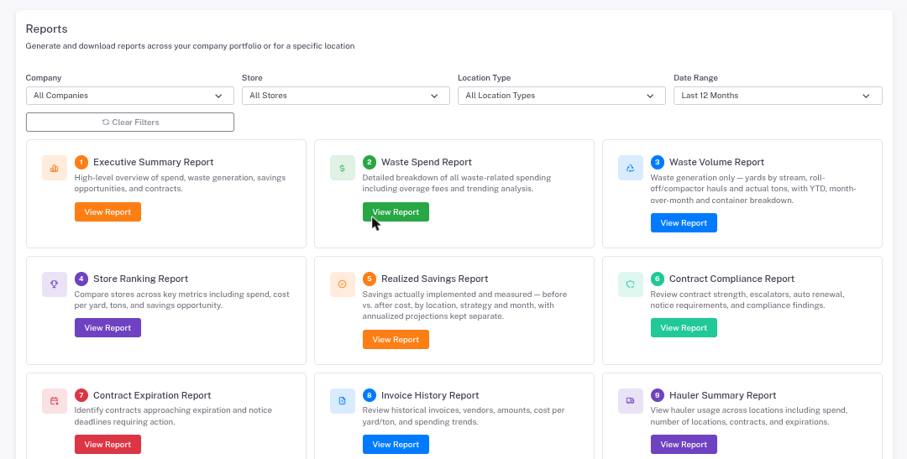Click the green number 2 badge
907x459 pixels.
tap(369, 163)
